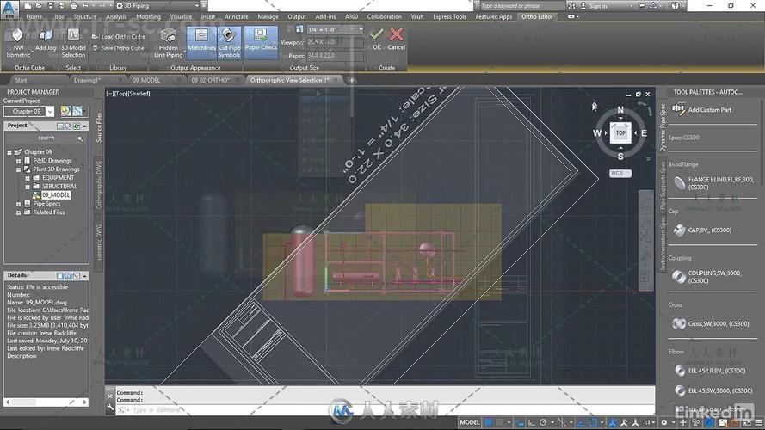This screenshot has height=430, width=765.
Task: Toggle the Cut Pipe Symbols option
Action: (x=229, y=43)
